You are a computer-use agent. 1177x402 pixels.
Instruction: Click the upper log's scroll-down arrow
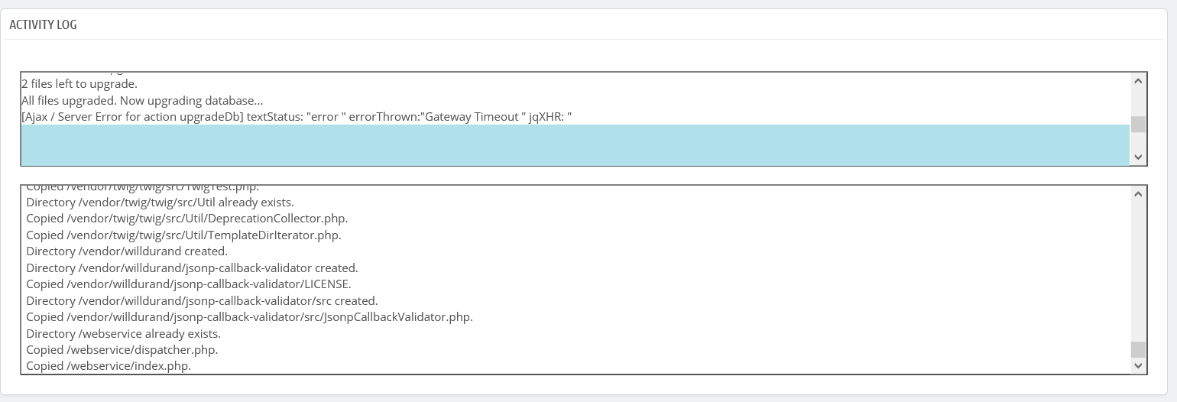click(1138, 157)
